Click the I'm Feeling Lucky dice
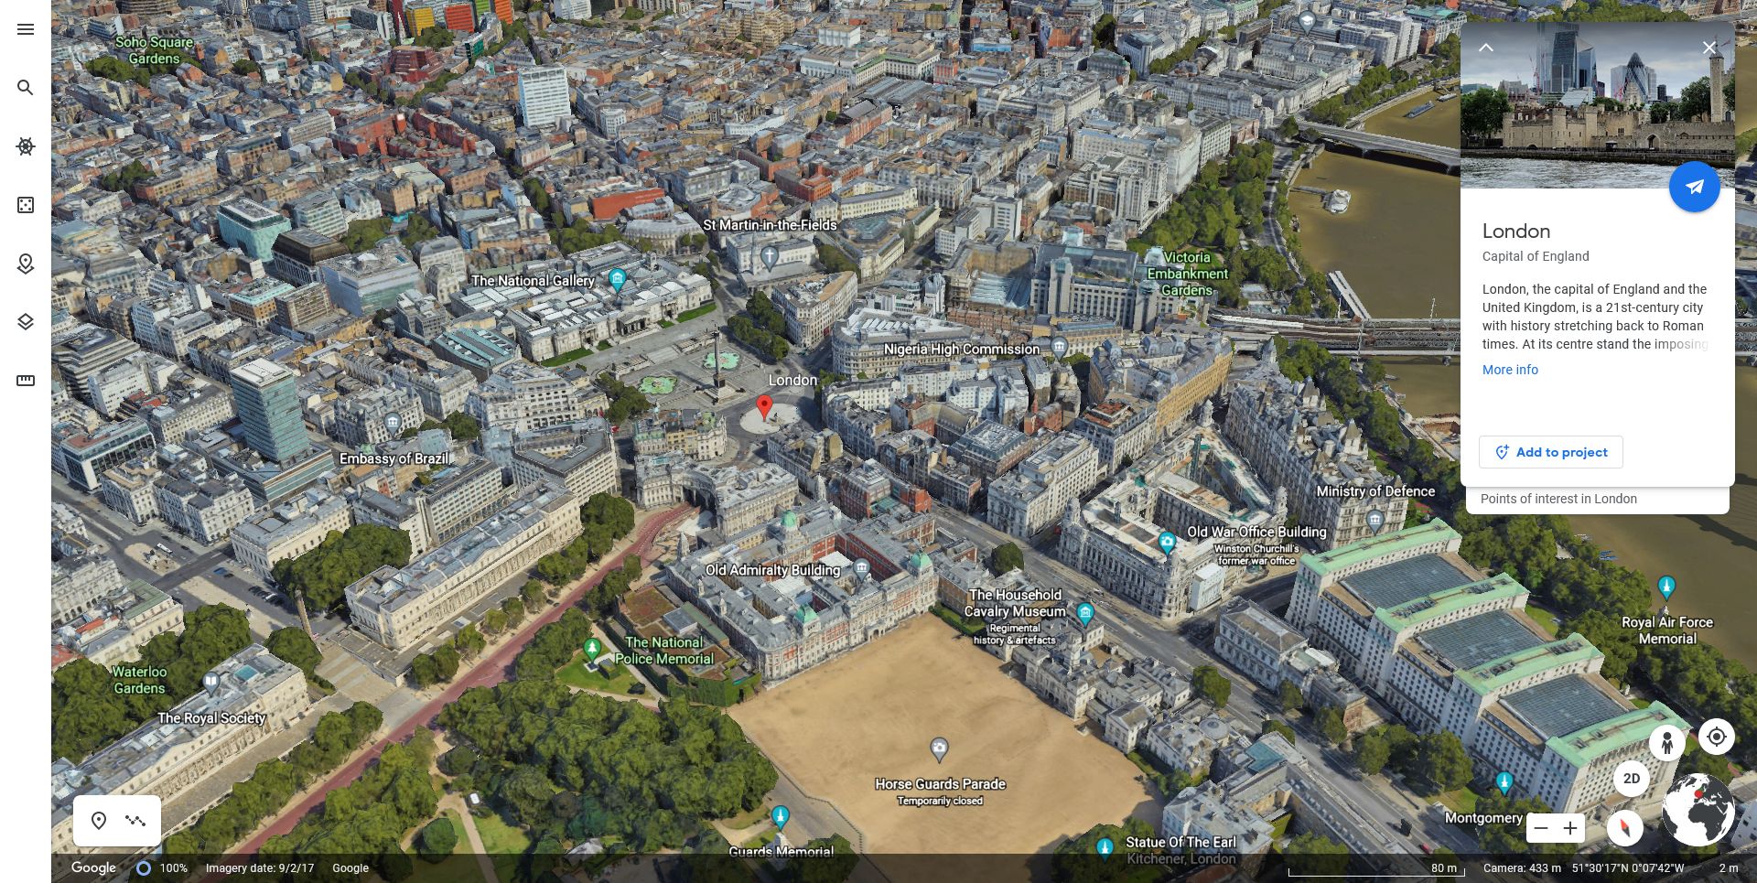The image size is (1757, 883). pyautogui.click(x=26, y=205)
